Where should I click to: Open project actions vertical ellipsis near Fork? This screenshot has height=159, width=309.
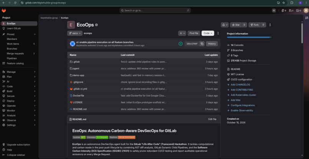[x=270, y=25]
